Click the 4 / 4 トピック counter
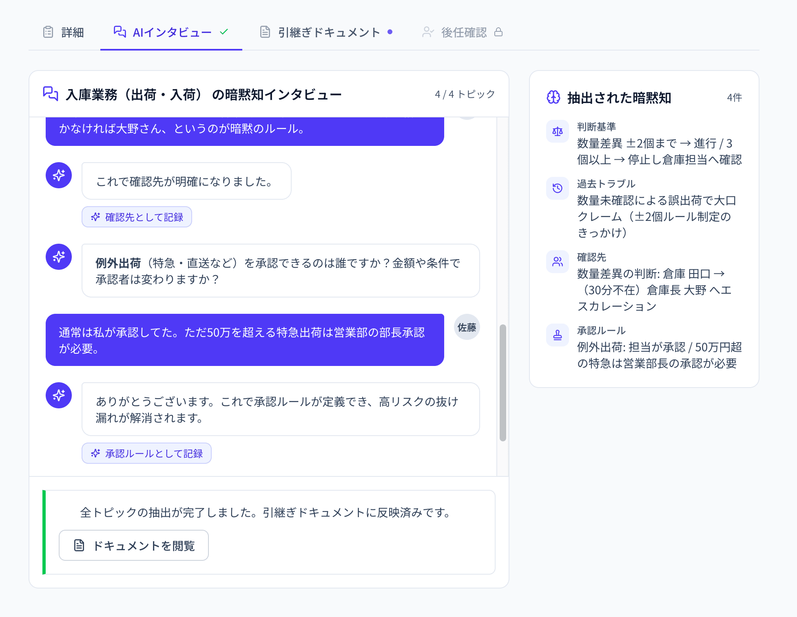Viewport: 797px width, 617px height. [465, 94]
